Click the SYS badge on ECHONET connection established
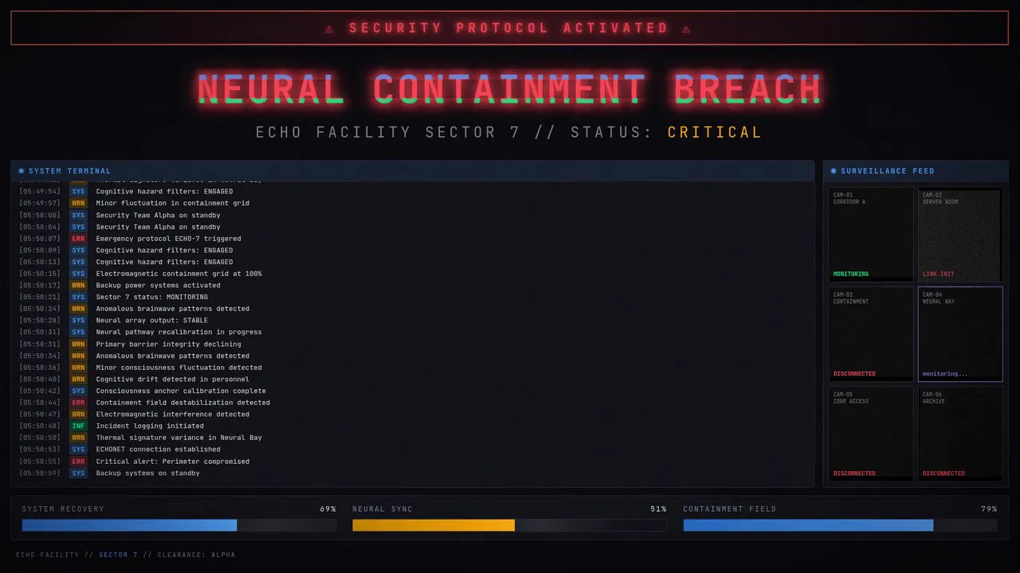Viewport: 1020px width, 573px height. [78, 450]
